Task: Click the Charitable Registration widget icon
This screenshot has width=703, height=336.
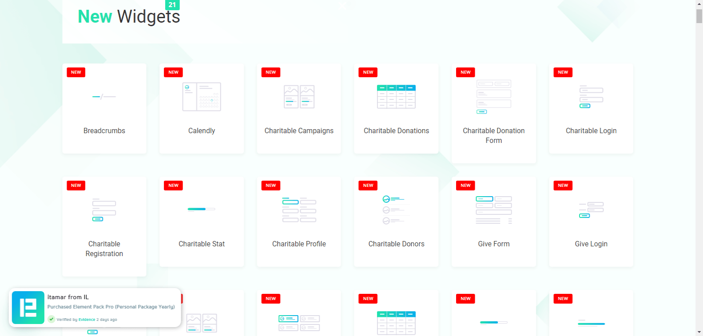Action: pyautogui.click(x=104, y=210)
